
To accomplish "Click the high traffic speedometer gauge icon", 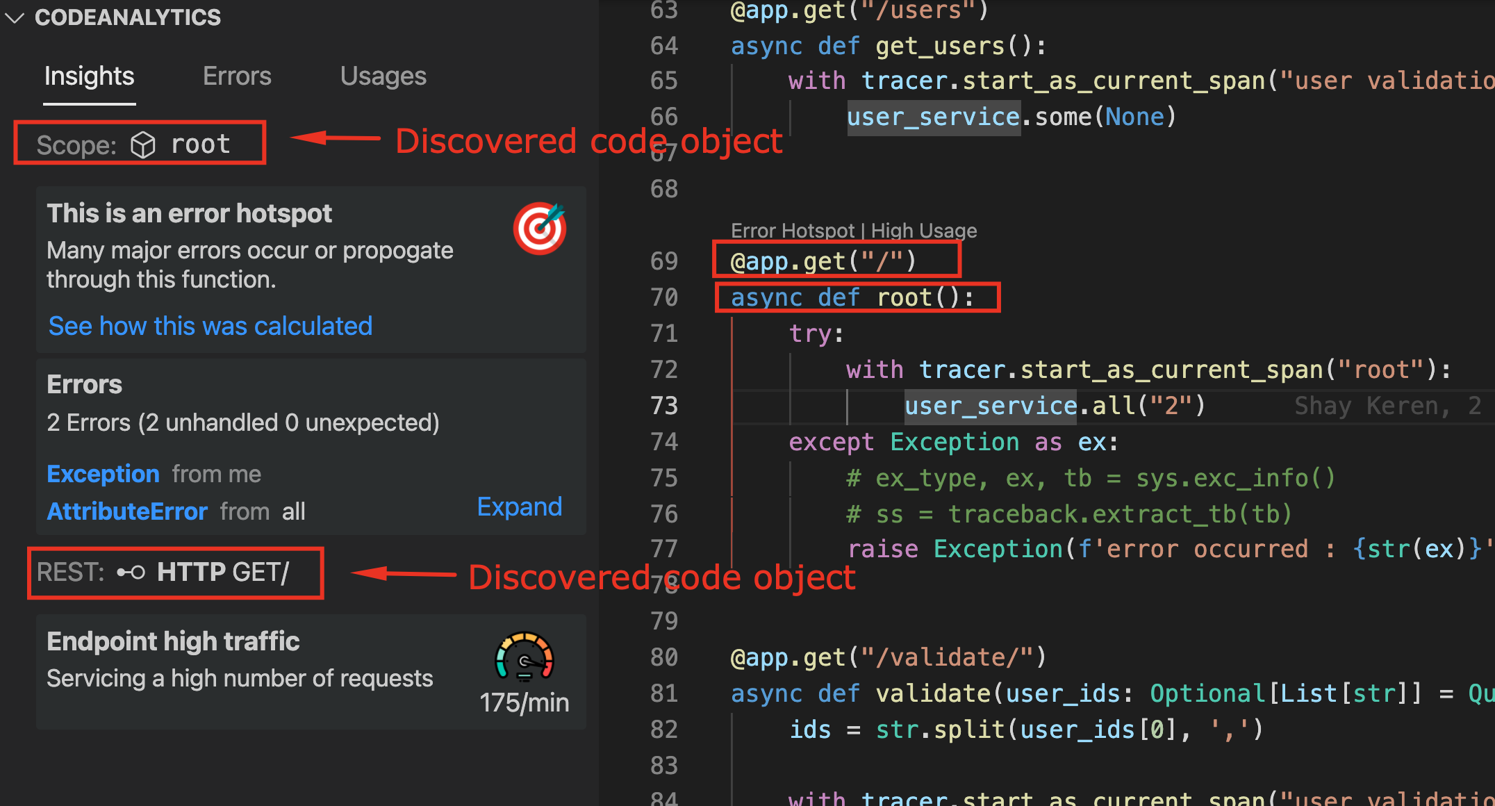I will pyautogui.click(x=524, y=657).
